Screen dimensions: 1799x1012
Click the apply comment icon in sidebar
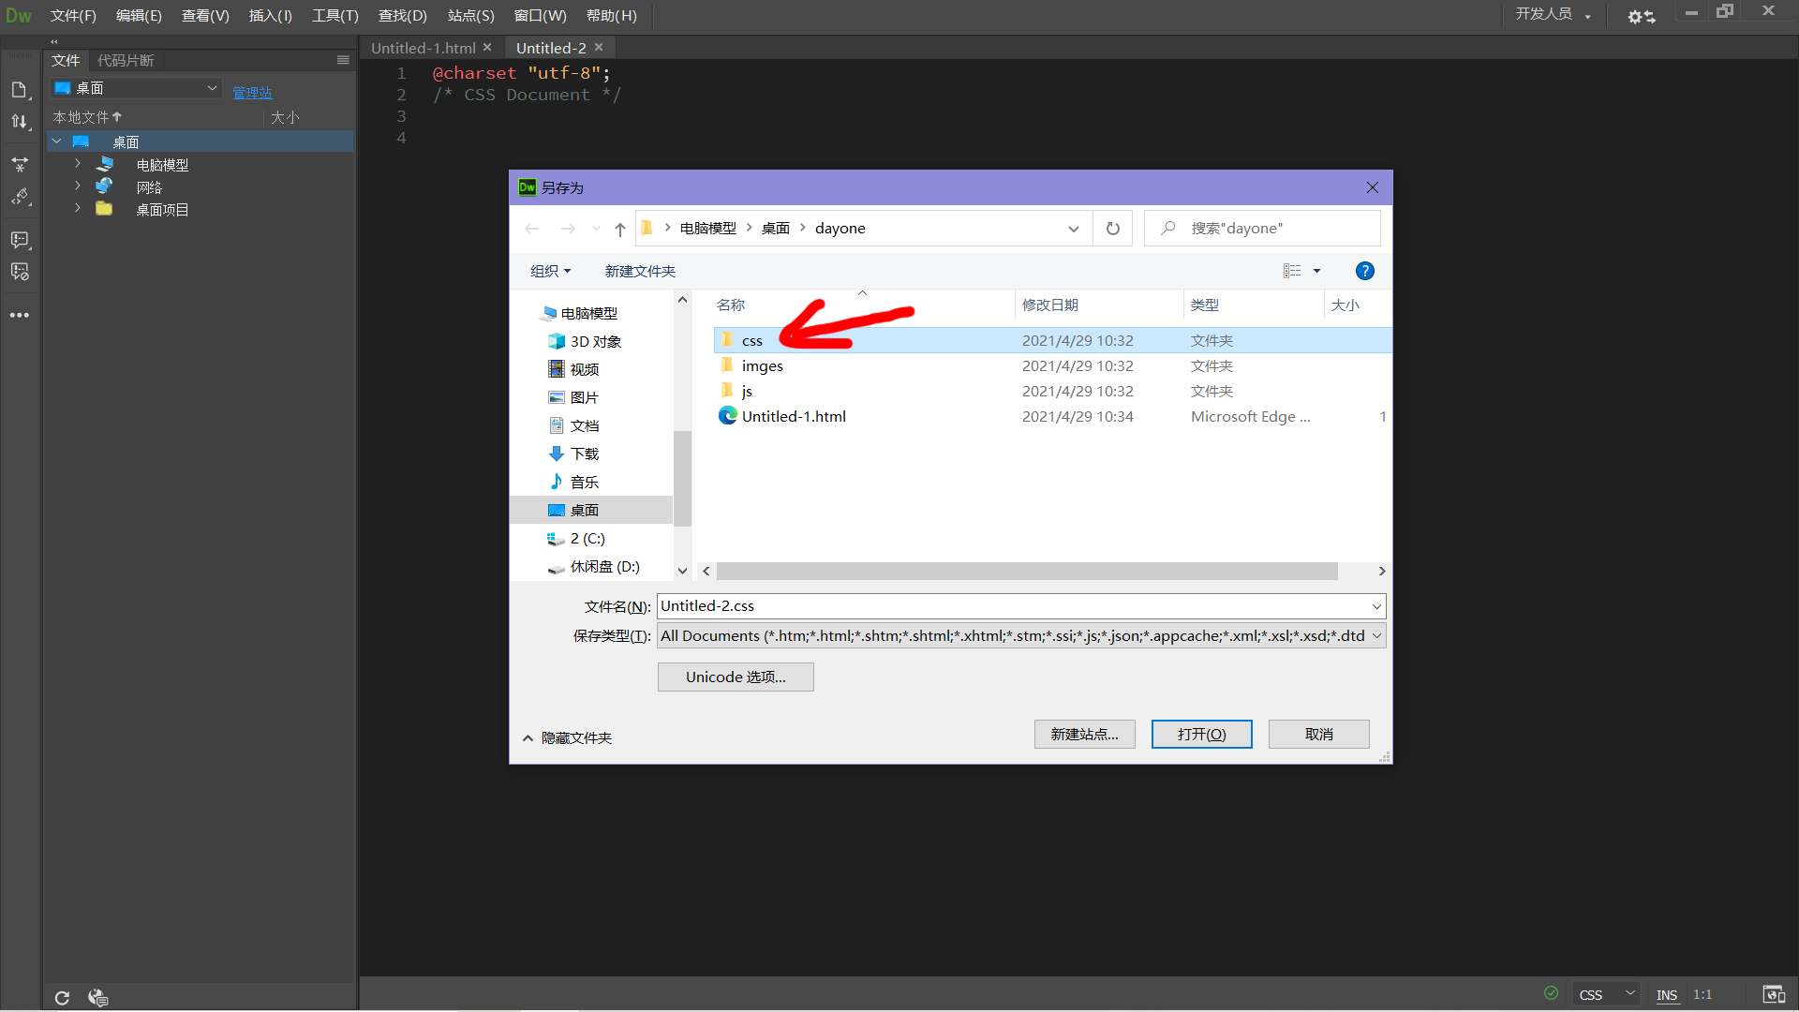click(x=20, y=241)
